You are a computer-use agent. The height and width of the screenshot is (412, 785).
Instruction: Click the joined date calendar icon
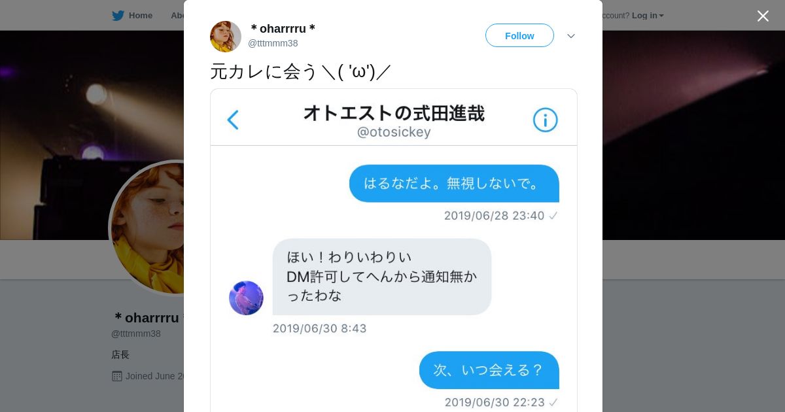[x=116, y=376]
